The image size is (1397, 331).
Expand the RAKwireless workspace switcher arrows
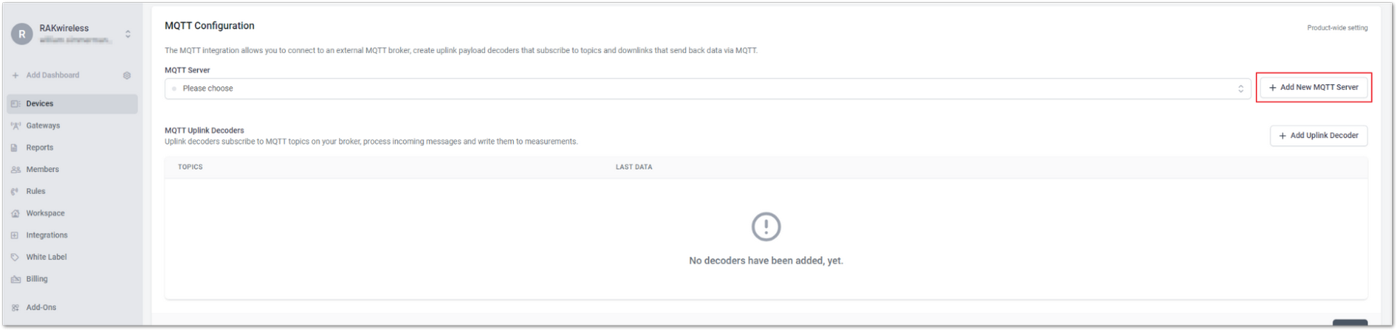[128, 34]
